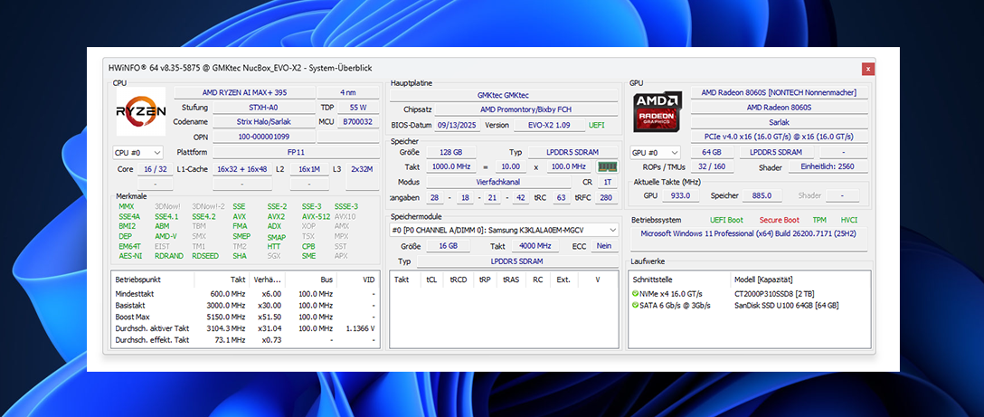984x417 pixels.
Task: Click the 16 GB module size field
Action: (448, 246)
